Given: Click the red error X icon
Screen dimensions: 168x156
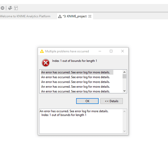Looking at the screenshot, I should 45,63.
